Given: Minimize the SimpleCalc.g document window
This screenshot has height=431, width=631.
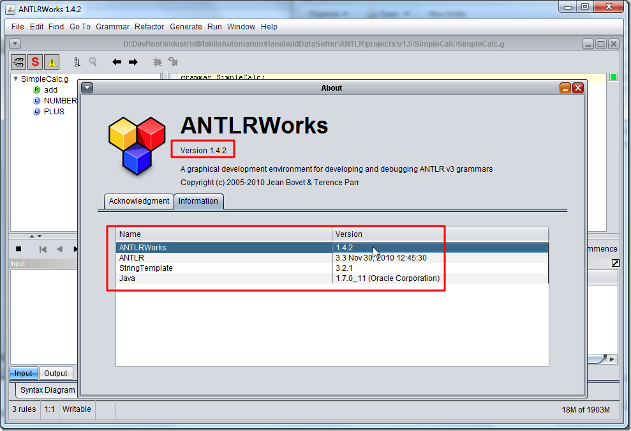Looking at the screenshot, I should click(x=588, y=43).
